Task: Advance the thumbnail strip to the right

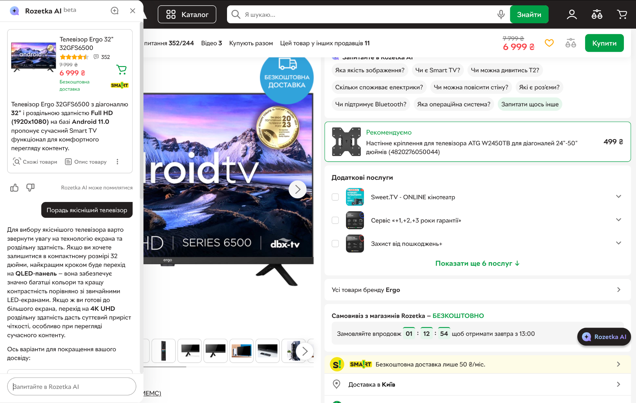Action: click(x=305, y=351)
